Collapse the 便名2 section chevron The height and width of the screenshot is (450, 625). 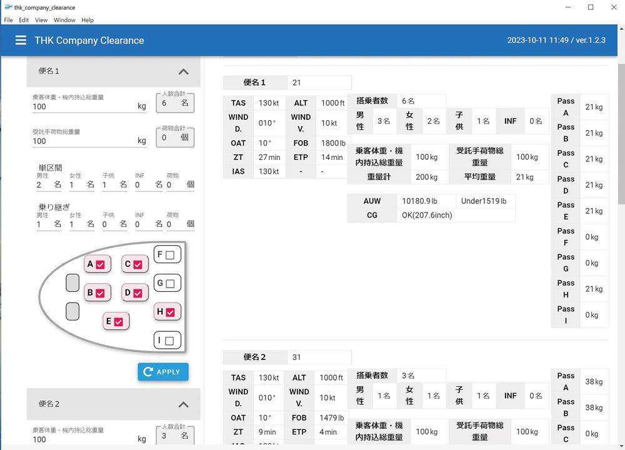183,404
